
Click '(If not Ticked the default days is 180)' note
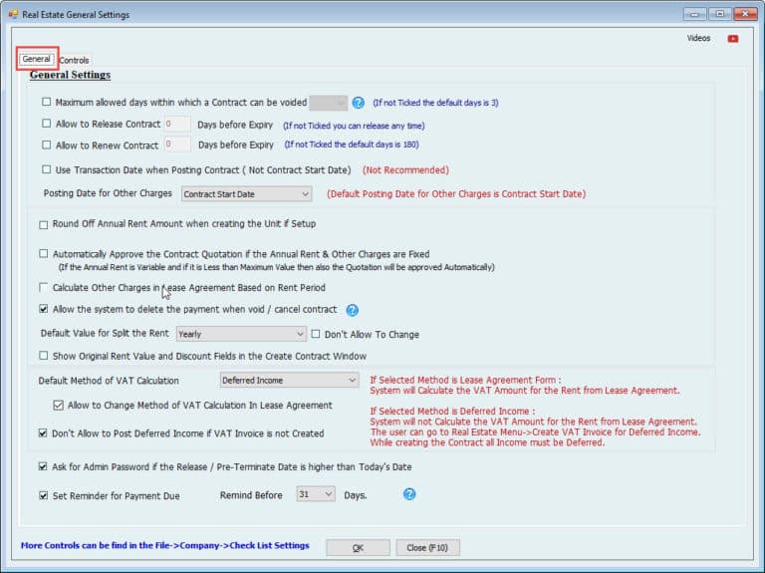pos(352,144)
